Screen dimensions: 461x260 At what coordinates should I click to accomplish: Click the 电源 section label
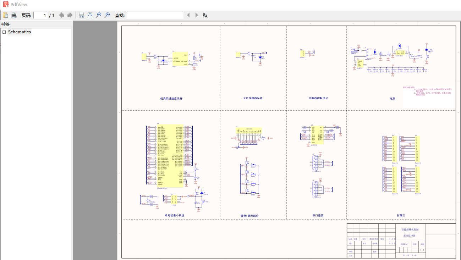(x=392, y=99)
